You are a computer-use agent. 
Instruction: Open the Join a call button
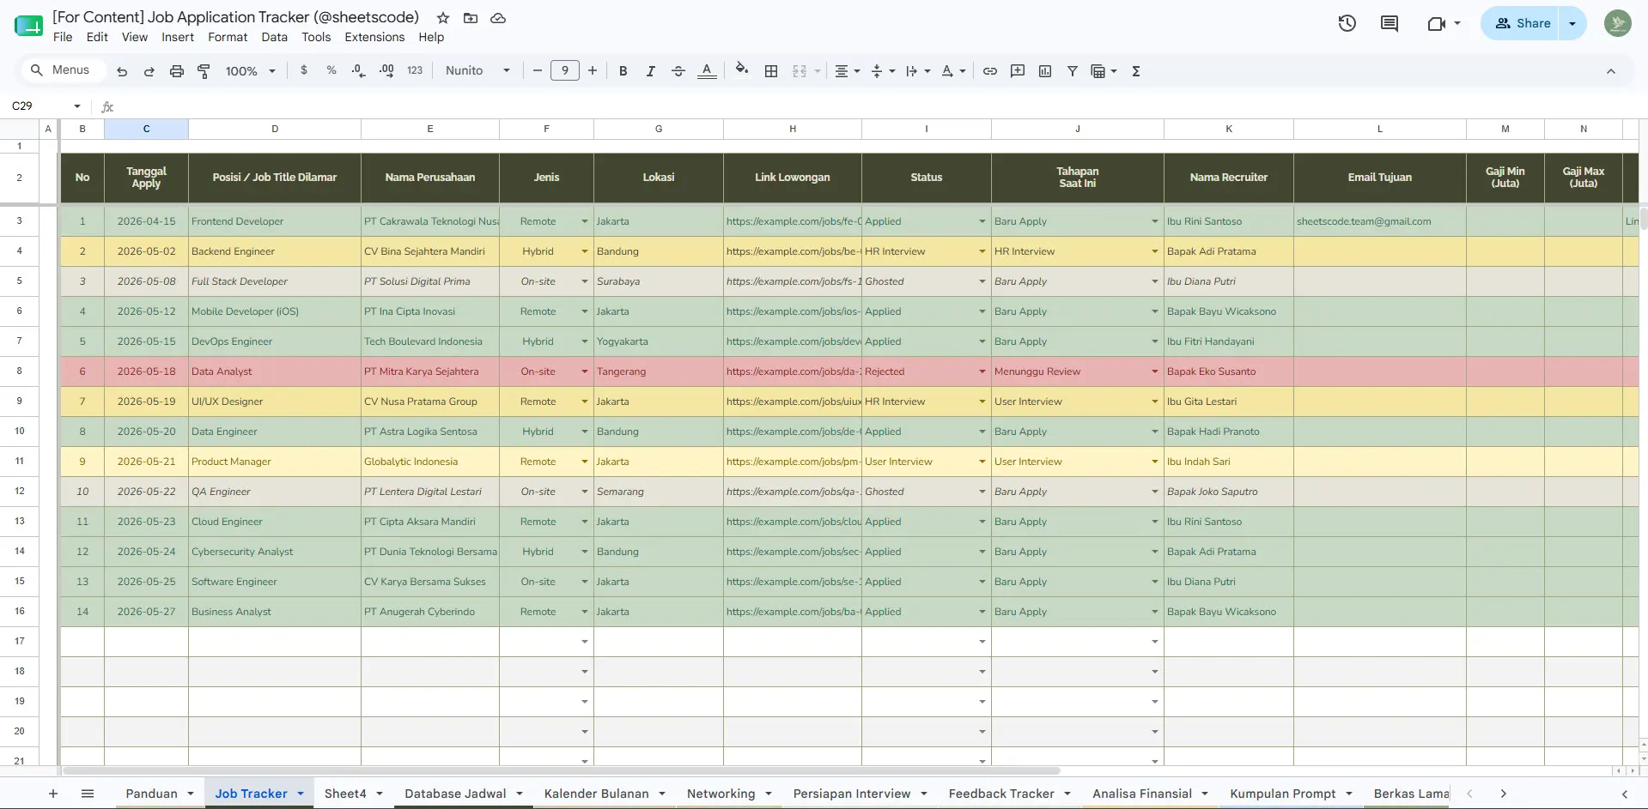(1444, 23)
